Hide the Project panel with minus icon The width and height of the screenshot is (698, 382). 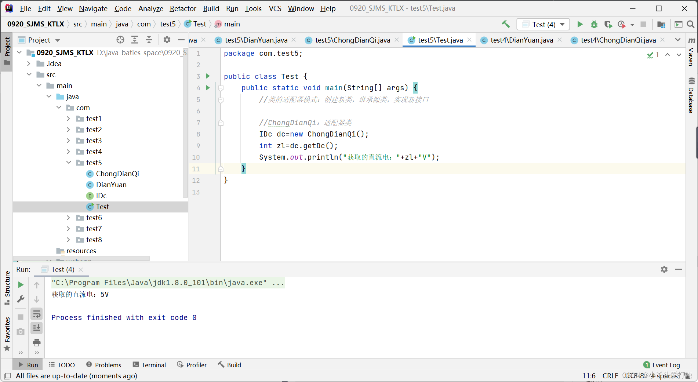[181, 40]
